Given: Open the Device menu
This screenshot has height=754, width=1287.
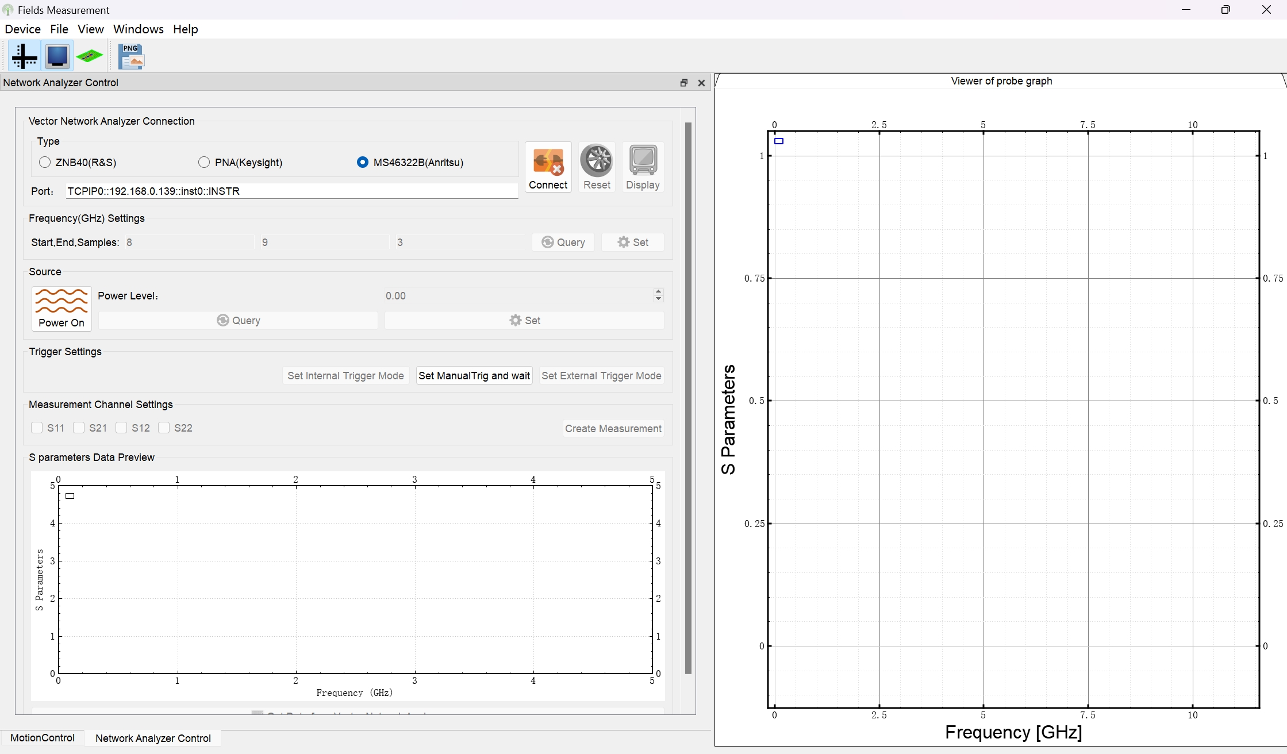Looking at the screenshot, I should click(x=22, y=29).
